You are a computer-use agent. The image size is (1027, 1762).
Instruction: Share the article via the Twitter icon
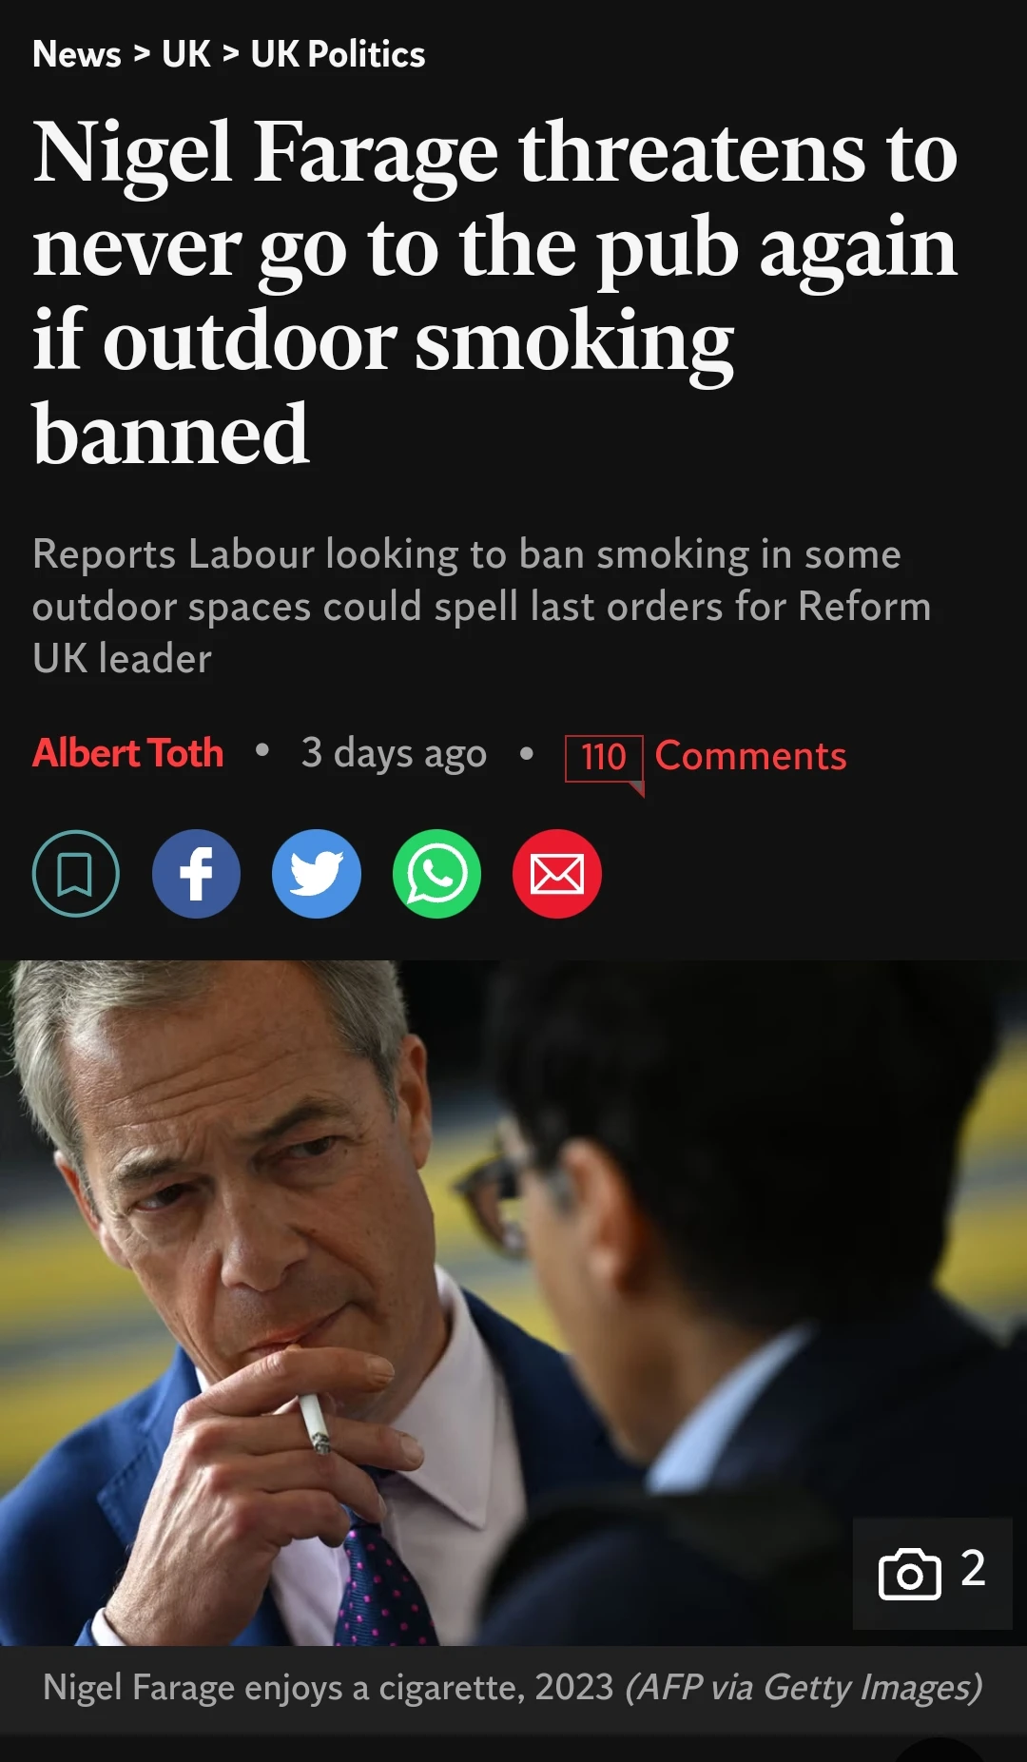(317, 874)
